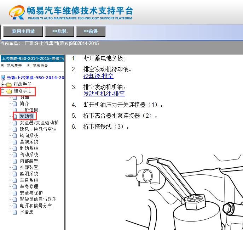Viewport: 243px width, 230px height.
Task: Click the page icon next to 悬架系统
Action: click(15, 142)
